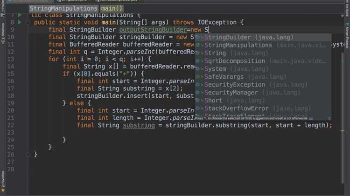Choose System (java.lang) from the completion list
350x196 pixels.
[263, 69]
